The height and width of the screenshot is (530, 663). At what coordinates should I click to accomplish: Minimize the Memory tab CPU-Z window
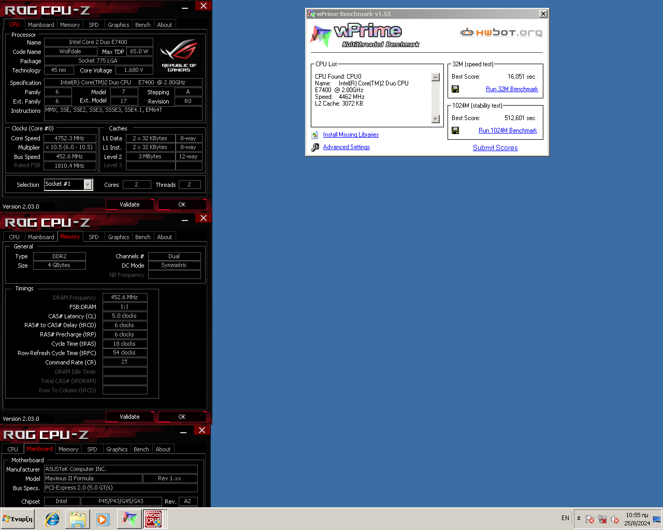185,220
